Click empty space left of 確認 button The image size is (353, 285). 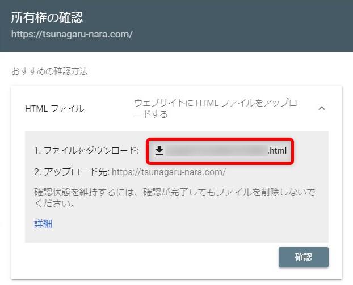tap(170, 257)
